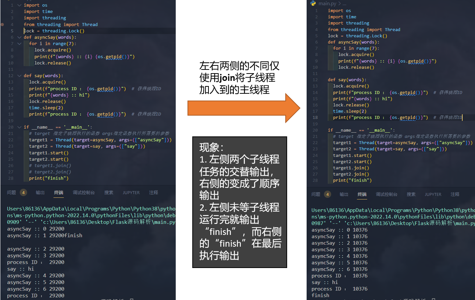Select the 终端 tab in right panel

point(362,194)
